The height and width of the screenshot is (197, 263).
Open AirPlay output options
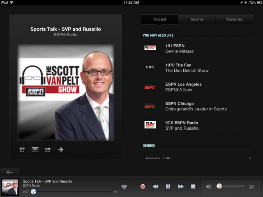[x=251, y=187]
